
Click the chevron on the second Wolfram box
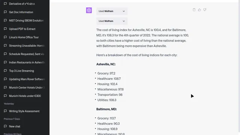click(x=124, y=21)
